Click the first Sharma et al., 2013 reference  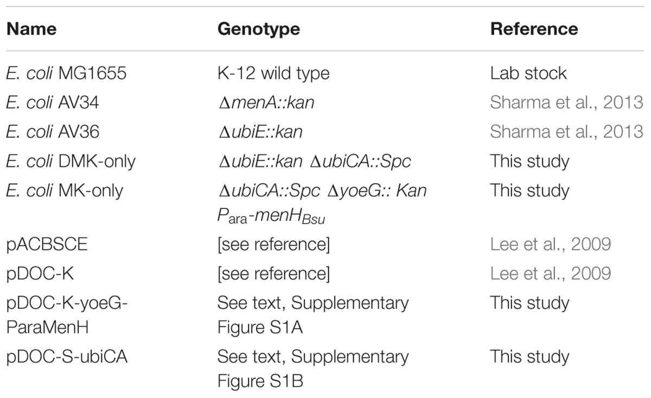(x=566, y=102)
